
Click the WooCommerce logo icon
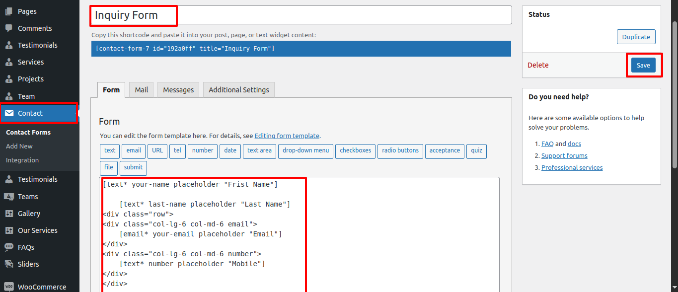[x=9, y=287]
